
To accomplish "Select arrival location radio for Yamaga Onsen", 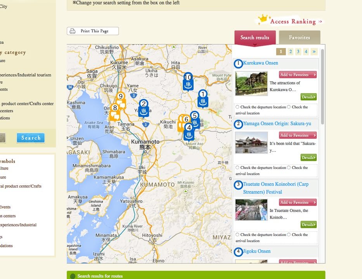I will pos(289,168).
